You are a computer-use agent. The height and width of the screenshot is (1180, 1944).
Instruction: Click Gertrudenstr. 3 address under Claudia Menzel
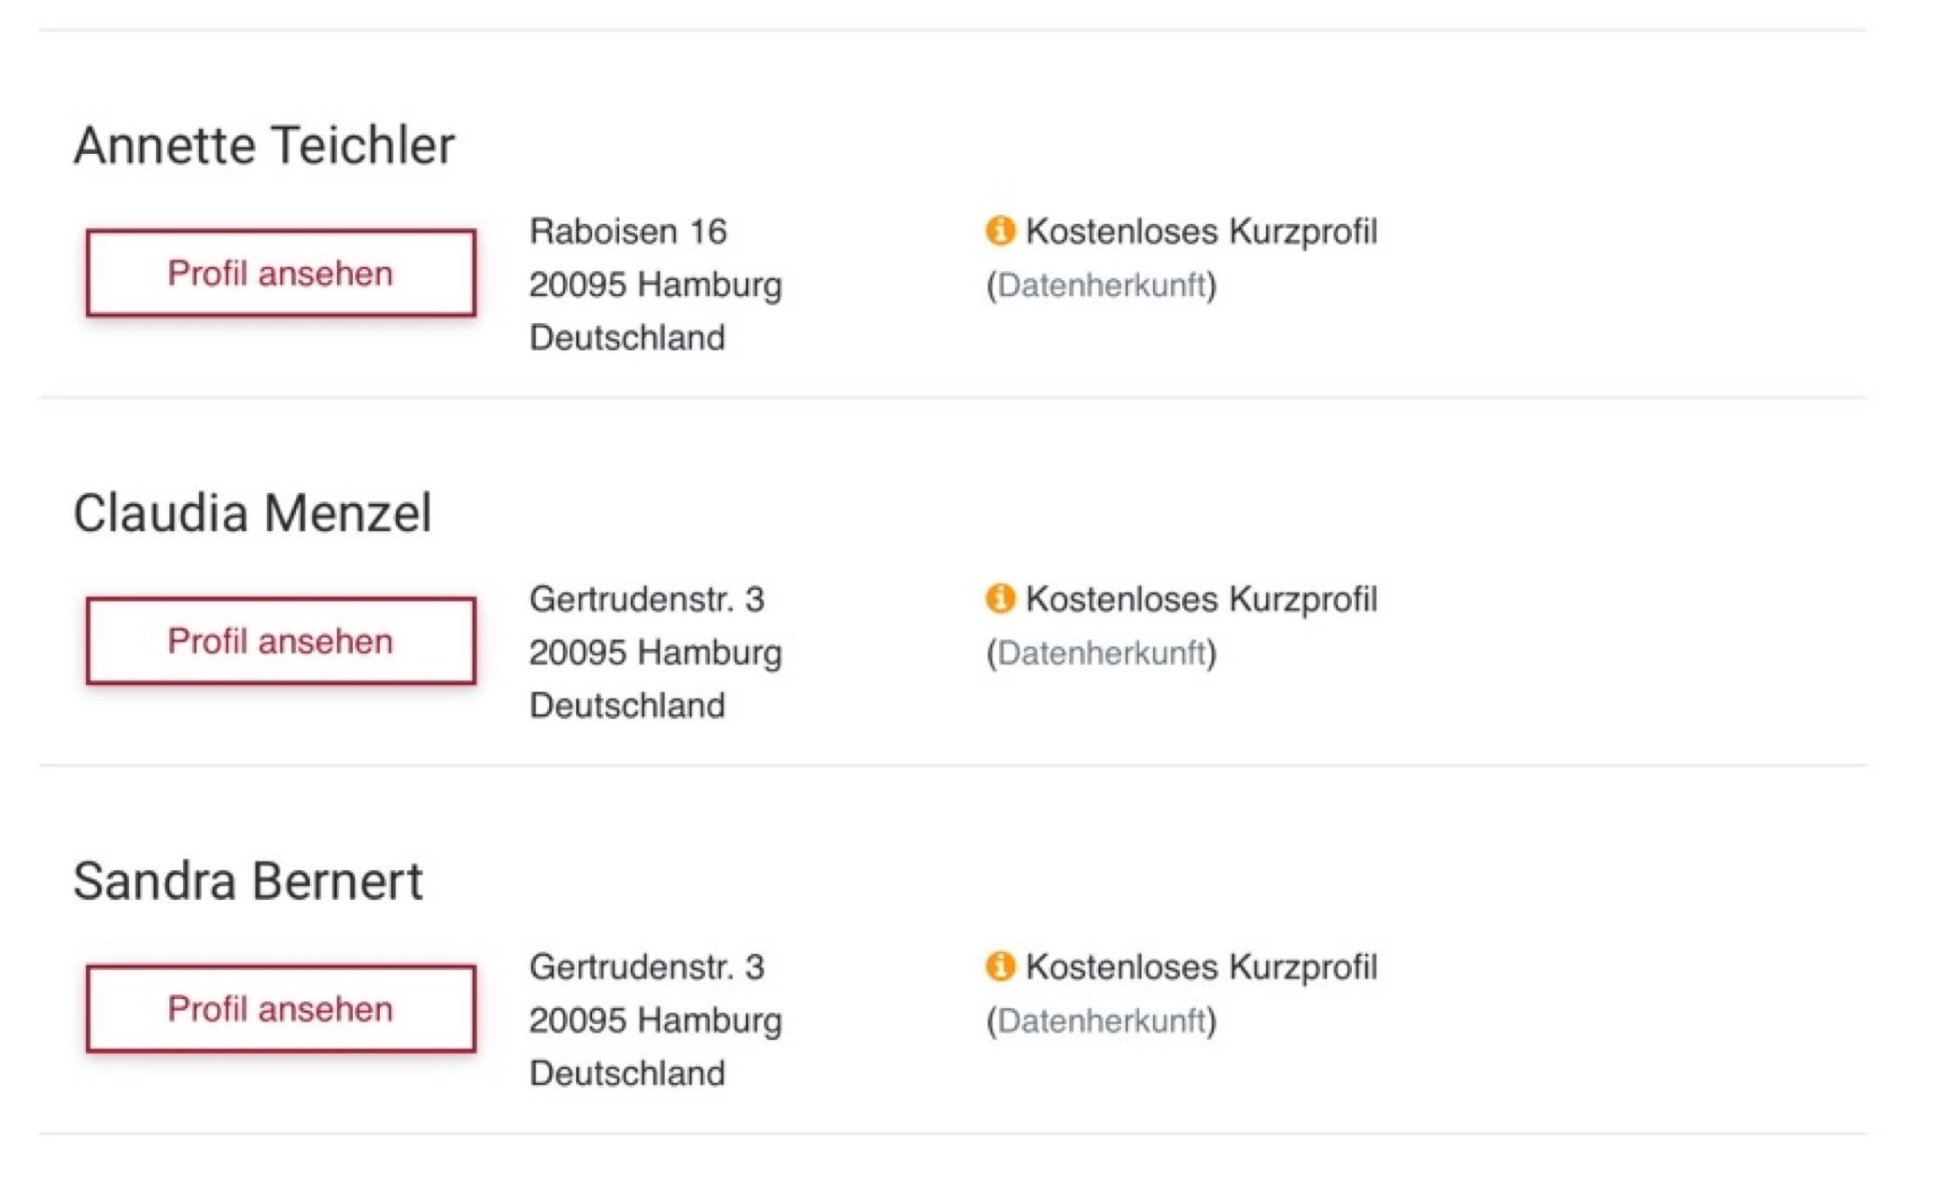[x=646, y=599]
